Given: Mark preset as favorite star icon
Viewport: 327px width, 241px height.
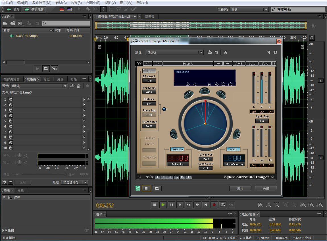Looking at the screenshot, I should [226, 52].
